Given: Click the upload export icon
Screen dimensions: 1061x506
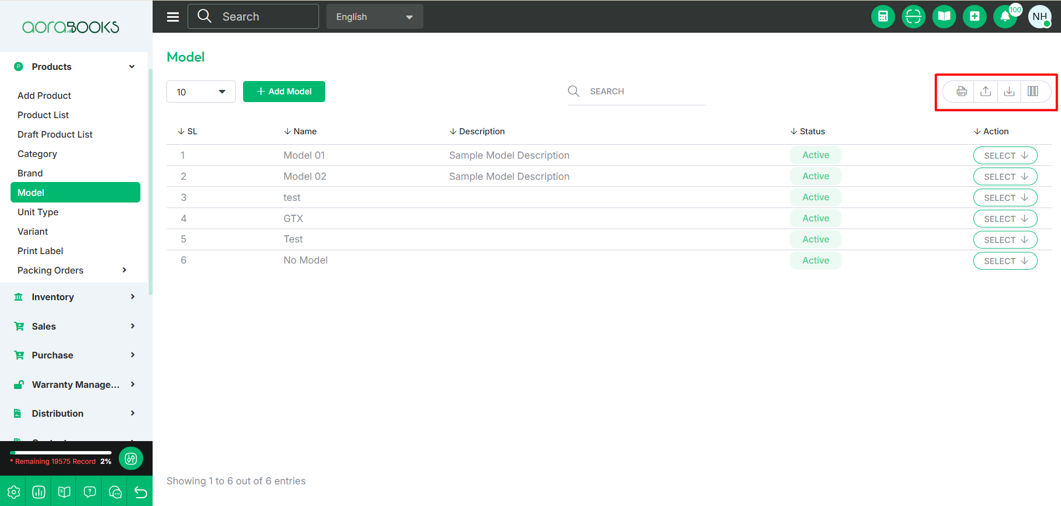Looking at the screenshot, I should pyautogui.click(x=986, y=92).
